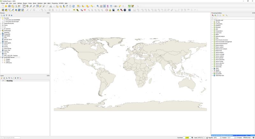
Task: Select the Pan Map hand tool
Action: coord(24,6)
